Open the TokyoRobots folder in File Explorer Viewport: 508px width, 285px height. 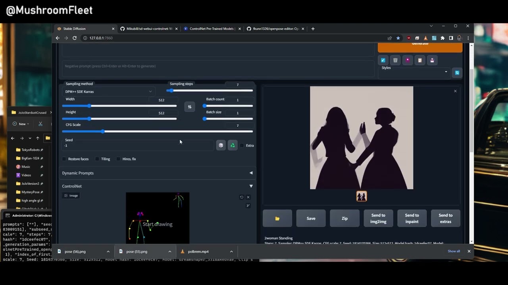[30, 150]
